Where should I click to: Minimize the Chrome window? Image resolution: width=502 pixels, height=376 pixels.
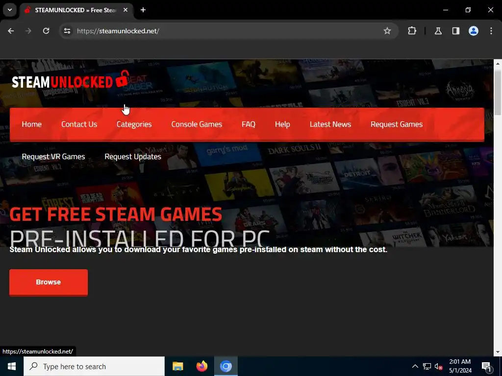[x=445, y=10]
